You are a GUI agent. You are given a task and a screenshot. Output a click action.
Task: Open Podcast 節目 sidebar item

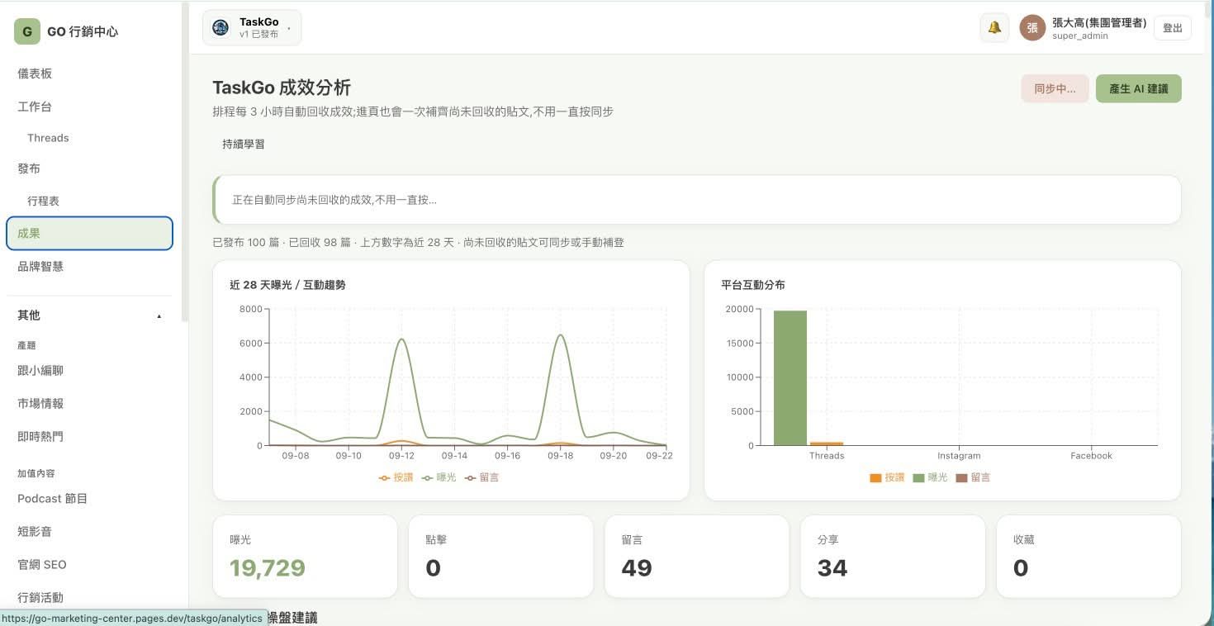[89, 498]
